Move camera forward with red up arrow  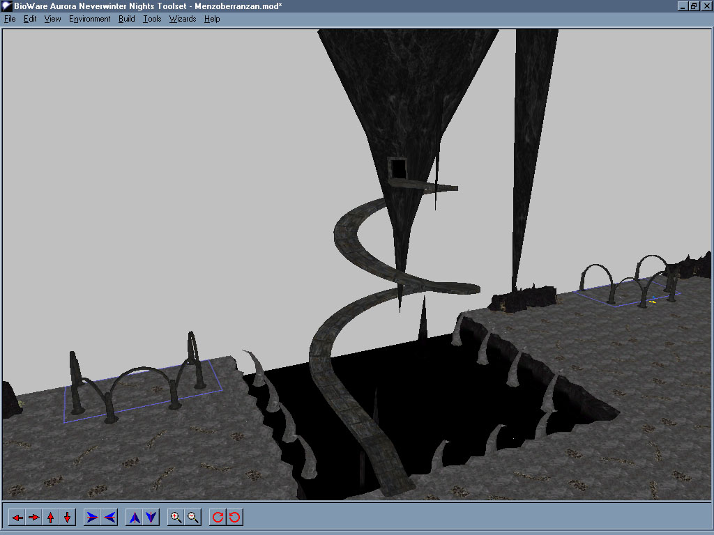(x=50, y=518)
